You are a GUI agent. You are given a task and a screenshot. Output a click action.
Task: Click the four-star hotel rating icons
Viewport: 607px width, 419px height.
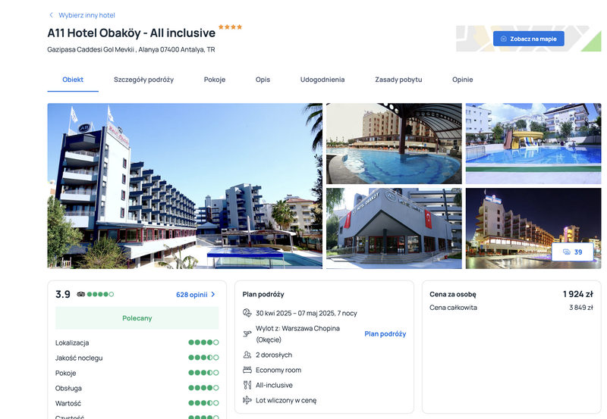tap(230, 27)
